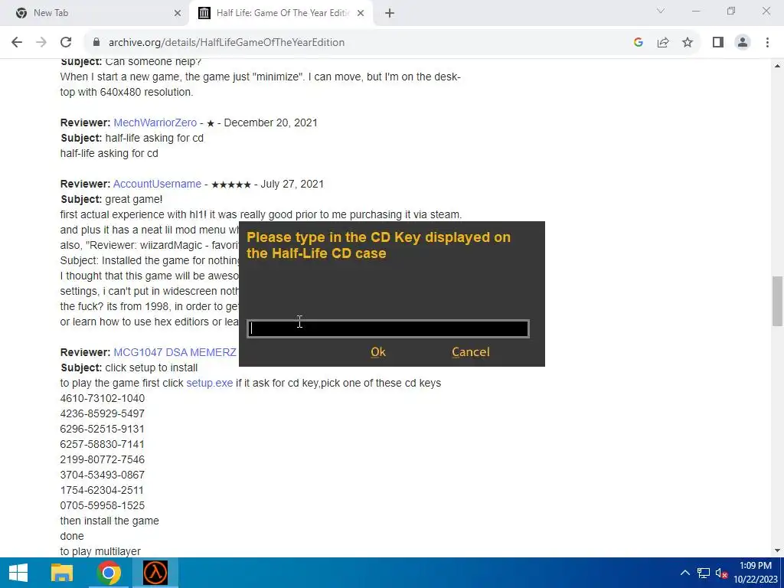Image resolution: width=784 pixels, height=588 pixels.
Task: Click CD key 6296-52515-9131
Action: click(103, 429)
